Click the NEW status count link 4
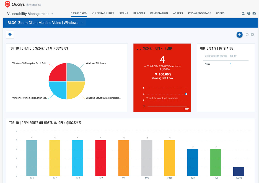The height and width of the screenshot is (183, 259). 231,64
